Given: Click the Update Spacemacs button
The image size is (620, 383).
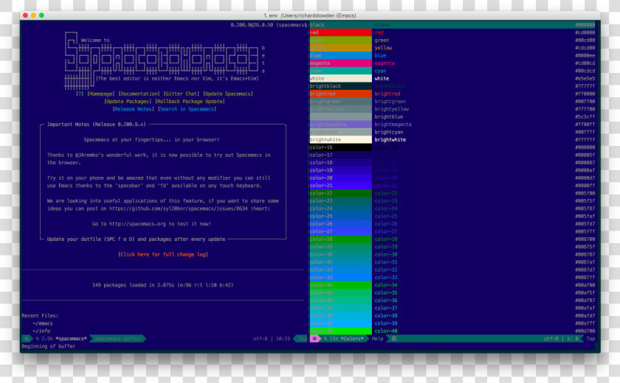Looking at the screenshot, I should (x=228, y=94).
